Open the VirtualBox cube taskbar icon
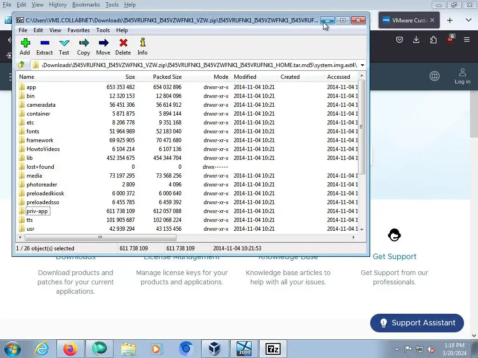The image size is (478, 358). [x=214, y=349]
